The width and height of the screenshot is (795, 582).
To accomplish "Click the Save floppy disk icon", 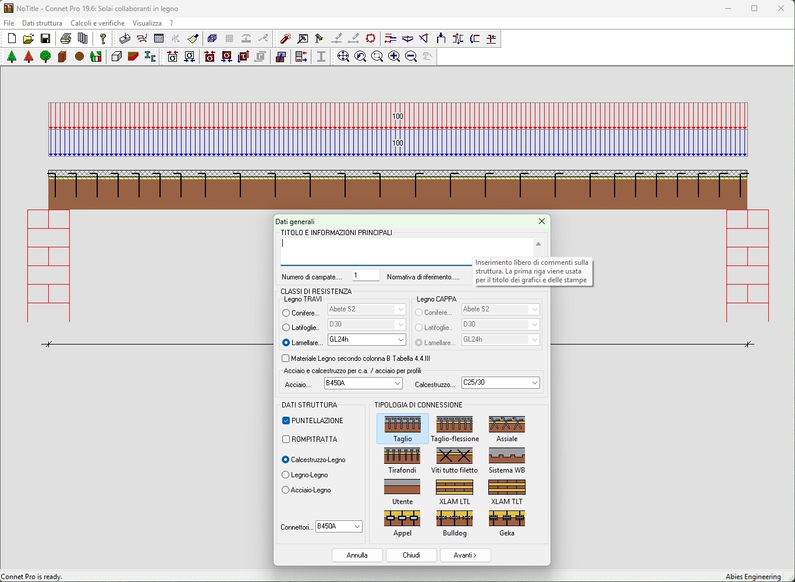I will pos(45,39).
